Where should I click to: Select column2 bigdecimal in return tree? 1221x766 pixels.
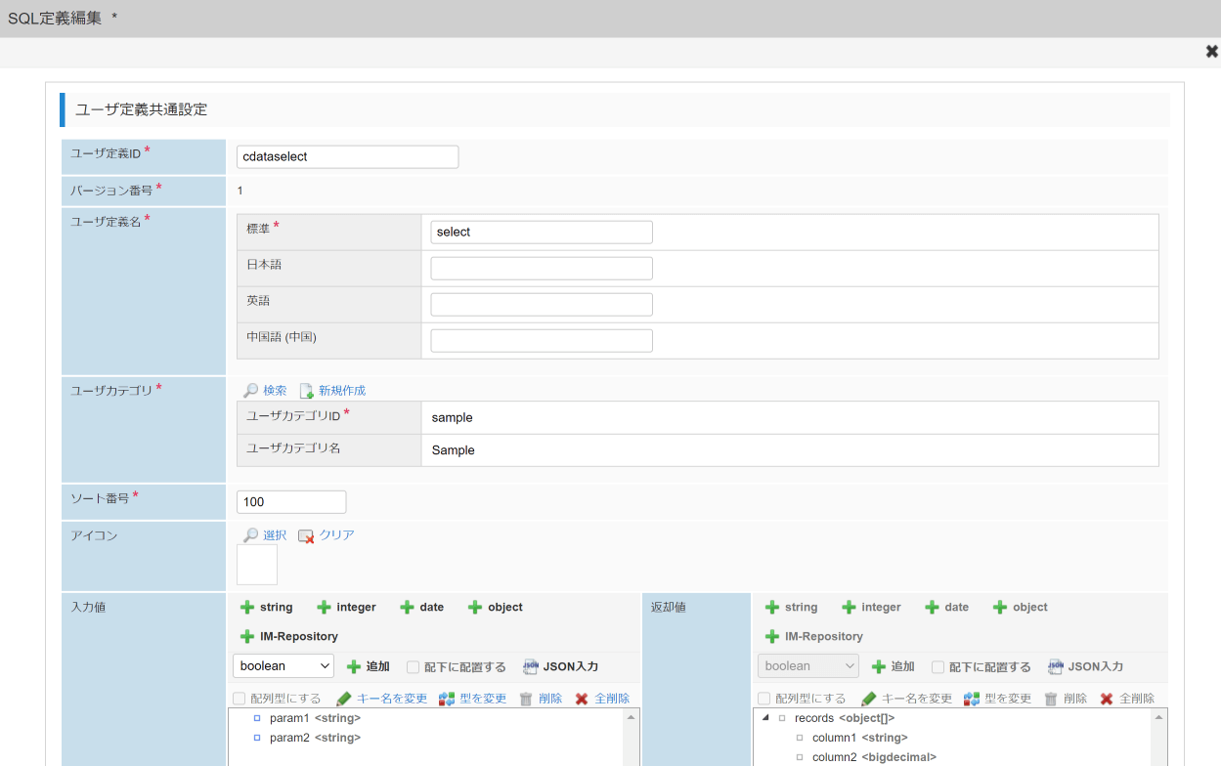874,757
